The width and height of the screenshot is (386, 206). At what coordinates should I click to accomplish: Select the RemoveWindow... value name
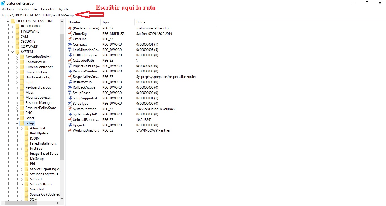(86, 71)
